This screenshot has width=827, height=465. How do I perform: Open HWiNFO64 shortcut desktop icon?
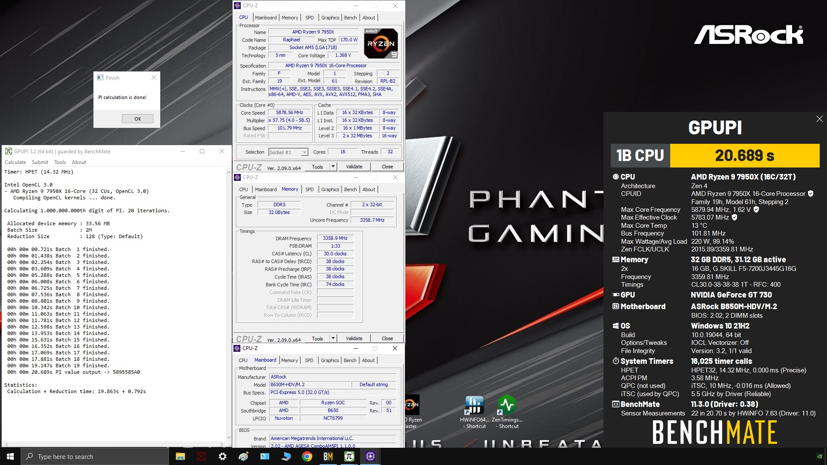(x=474, y=412)
